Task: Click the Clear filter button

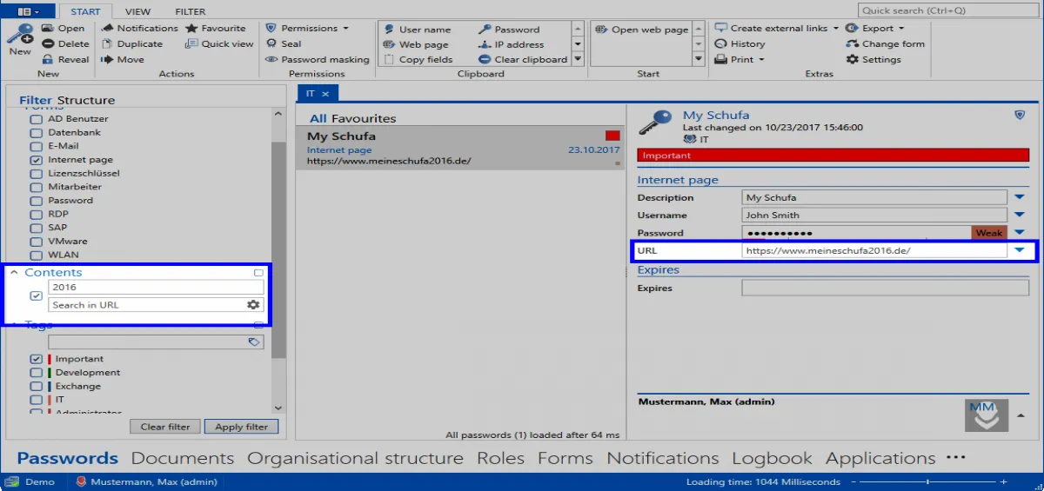Action: (165, 427)
